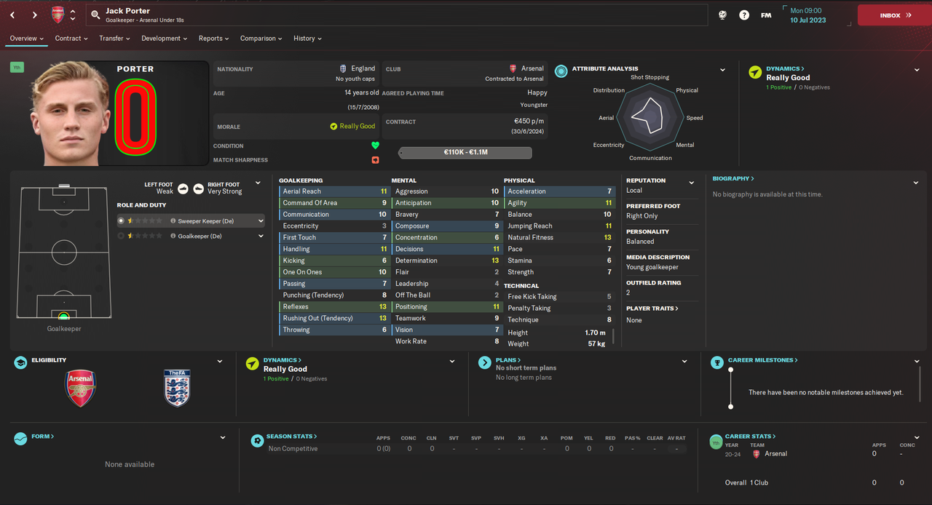The height and width of the screenshot is (505, 932).
Task: Click the right foot boot icon
Action: [x=198, y=188]
